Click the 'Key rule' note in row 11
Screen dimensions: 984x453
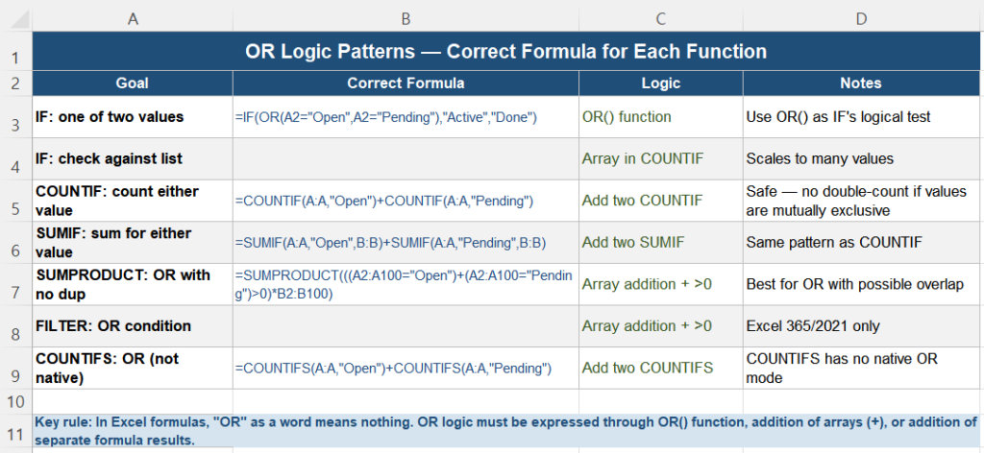point(505,431)
